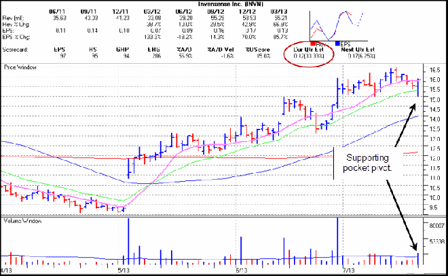Screen dimensions: 448x276
Task: Click EPS change 85.7% for 03/13
Action: [281, 37]
